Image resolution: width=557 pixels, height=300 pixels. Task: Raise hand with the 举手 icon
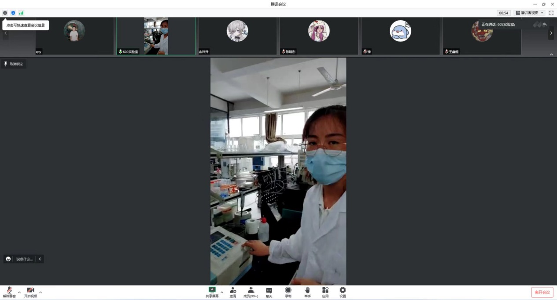[307, 293]
